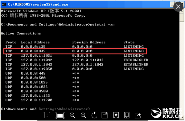Click the console vertical scrollbar thumb
Screen dimensions: 185x121
182,17
